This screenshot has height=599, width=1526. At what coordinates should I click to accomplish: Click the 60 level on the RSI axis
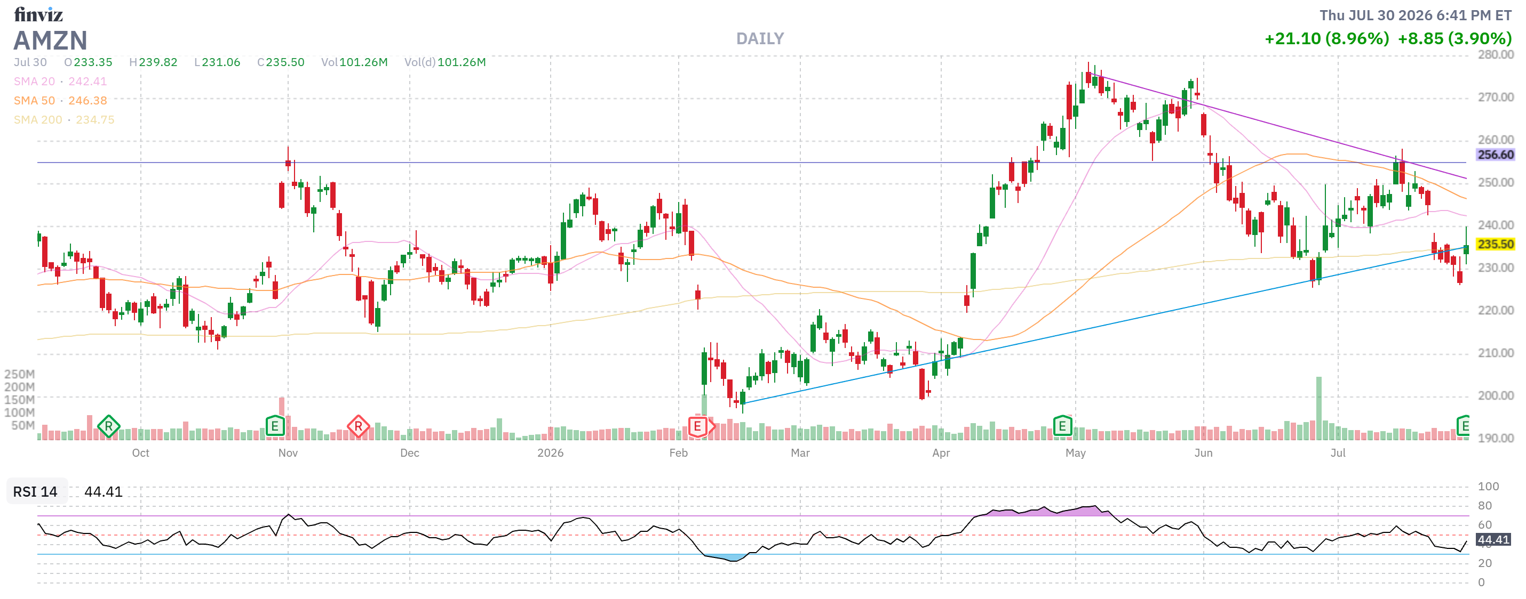pyautogui.click(x=1484, y=525)
